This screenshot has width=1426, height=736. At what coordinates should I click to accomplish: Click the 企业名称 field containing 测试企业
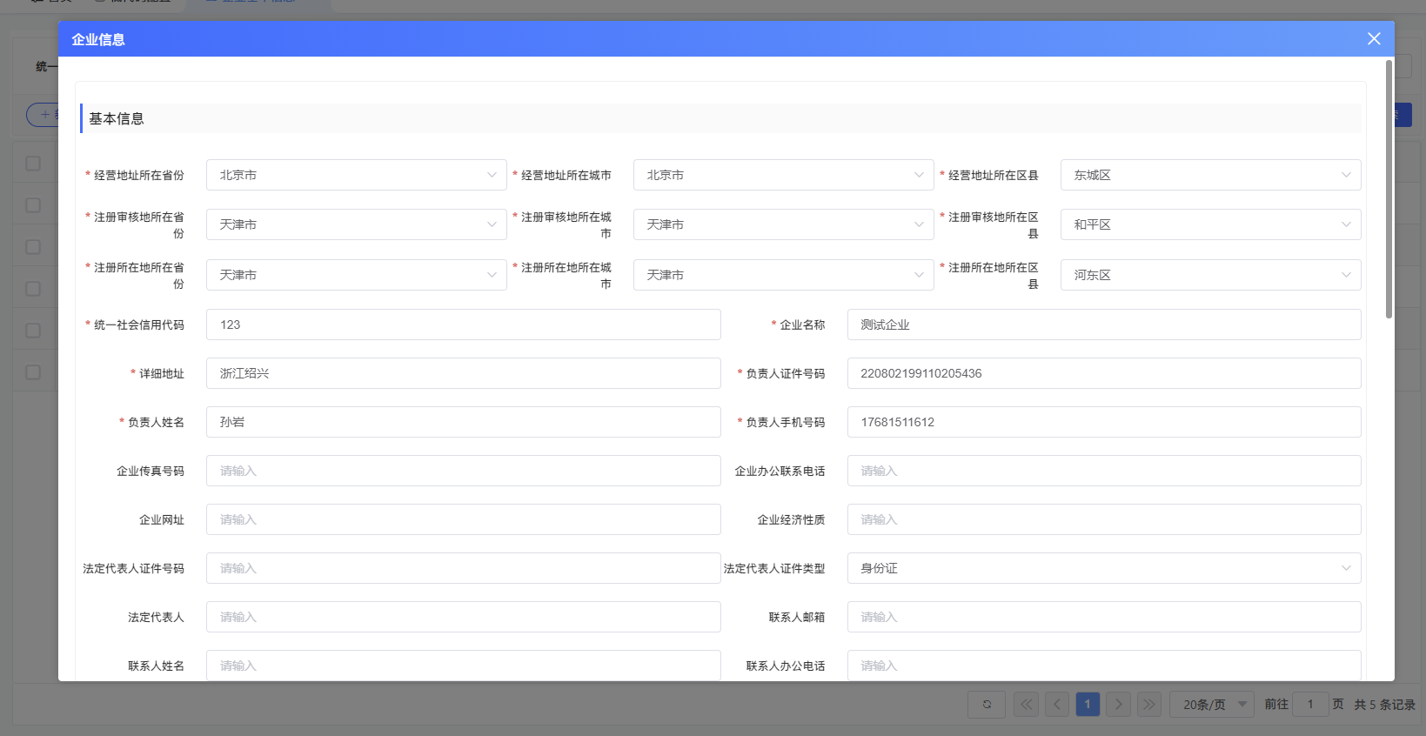point(1104,325)
